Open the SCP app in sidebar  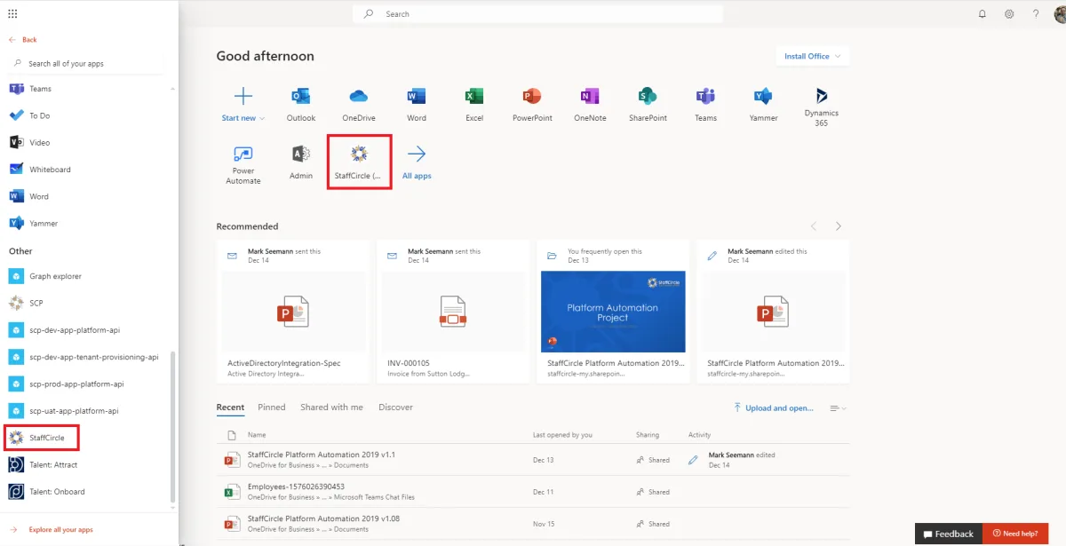tap(36, 303)
